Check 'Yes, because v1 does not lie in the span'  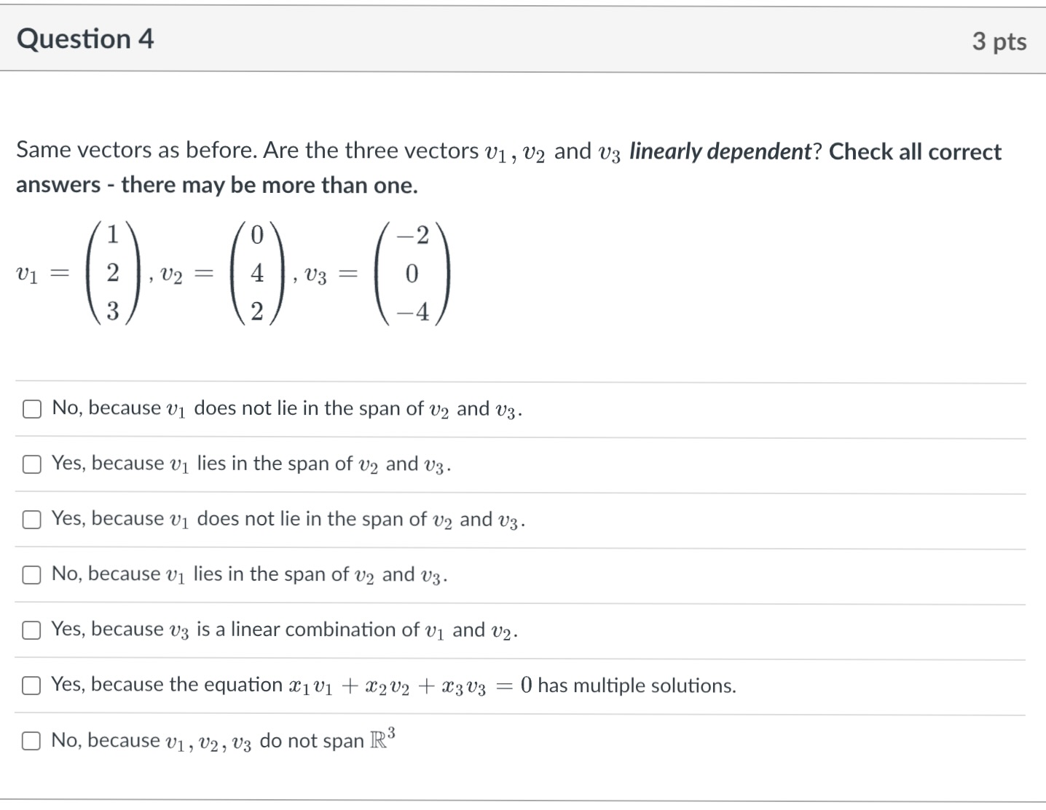click(x=31, y=520)
